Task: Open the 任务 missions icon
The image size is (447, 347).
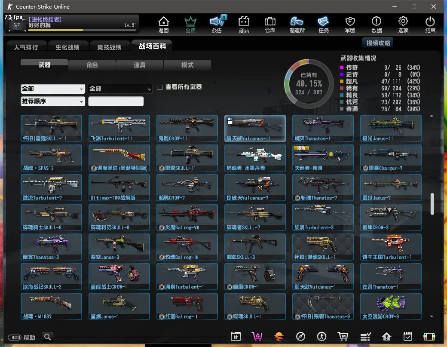Action: (x=323, y=24)
